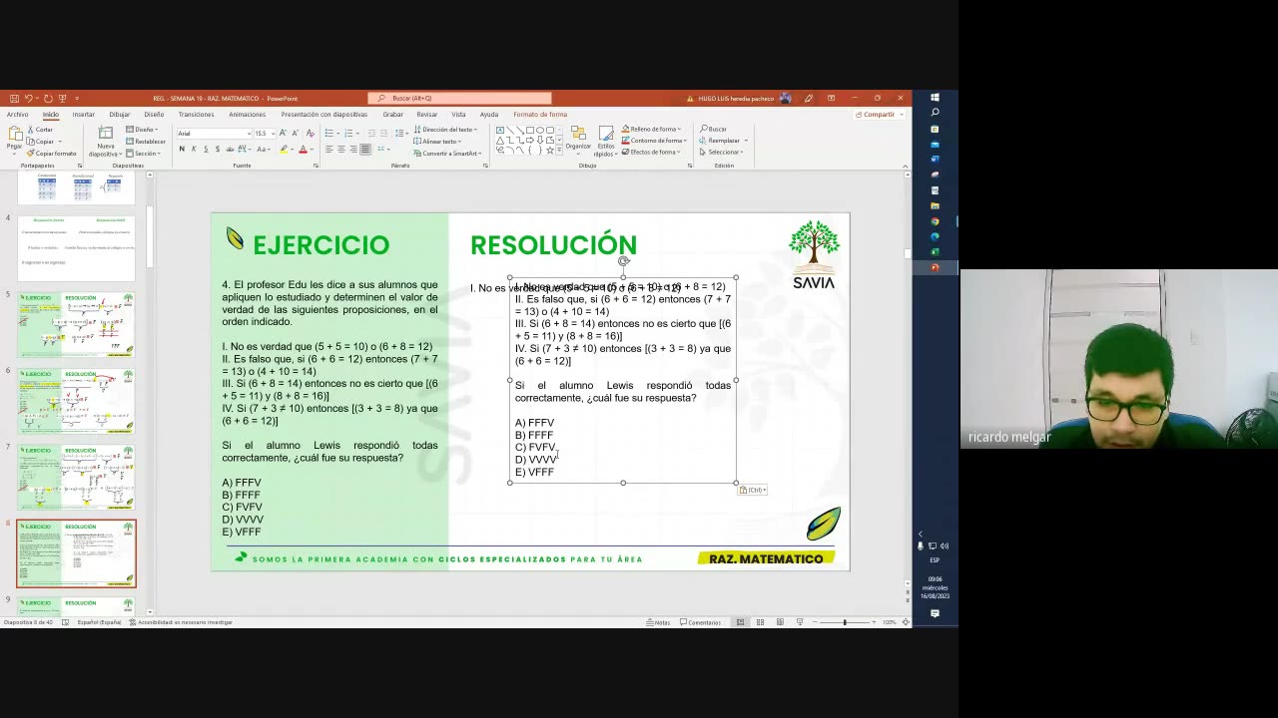The image size is (1278, 718).
Task: Select slide 7 thumbnail
Action: [x=76, y=477]
